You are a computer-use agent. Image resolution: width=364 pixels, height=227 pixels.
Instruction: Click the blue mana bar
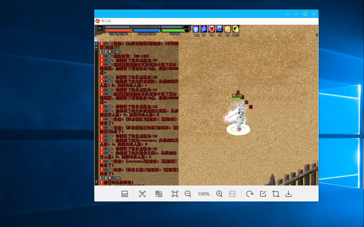pyautogui.click(x=147, y=31)
